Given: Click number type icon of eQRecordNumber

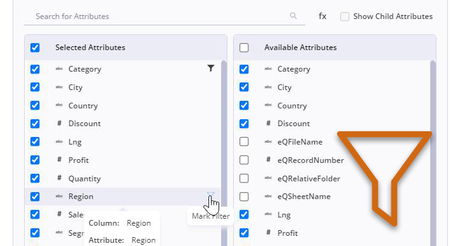Looking at the screenshot, I should [x=269, y=160].
